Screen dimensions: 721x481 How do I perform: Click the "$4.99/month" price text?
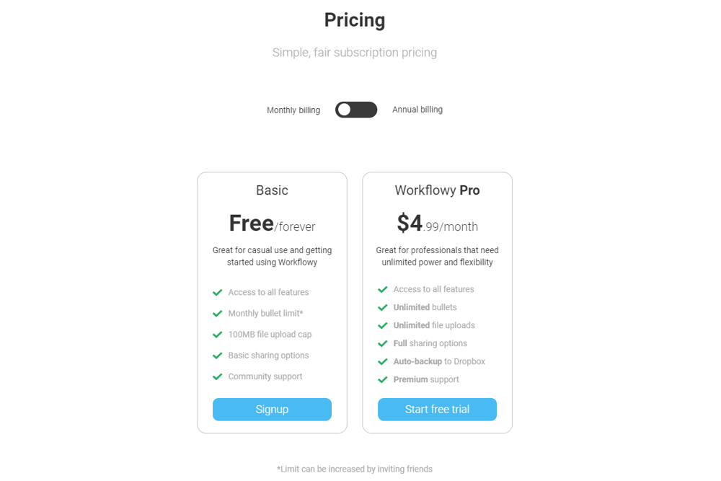pyautogui.click(x=437, y=222)
